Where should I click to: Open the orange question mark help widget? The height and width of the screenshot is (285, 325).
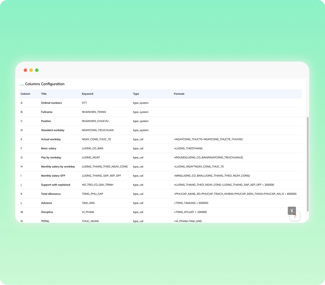pyautogui.click(x=295, y=216)
